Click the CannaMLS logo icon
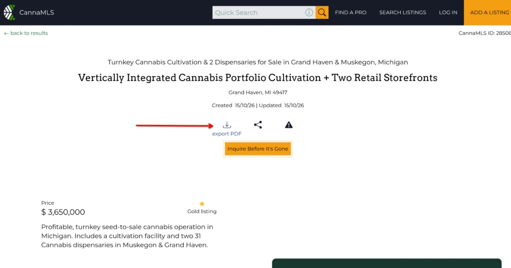Viewport: 511px width, 268px height. pos(9,12)
